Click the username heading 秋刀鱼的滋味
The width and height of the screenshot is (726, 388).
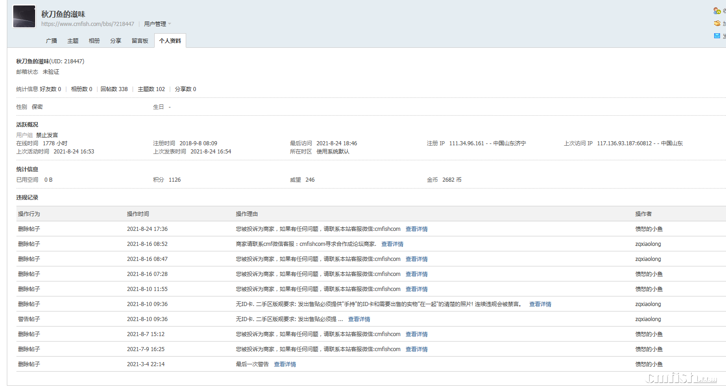point(63,14)
